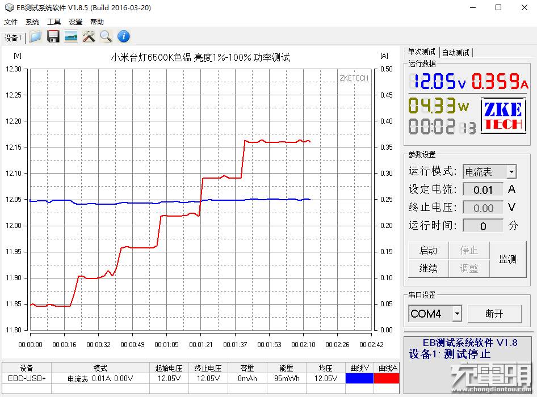Open the 帮助 menu
This screenshot has width=537, height=397.
pos(97,22)
